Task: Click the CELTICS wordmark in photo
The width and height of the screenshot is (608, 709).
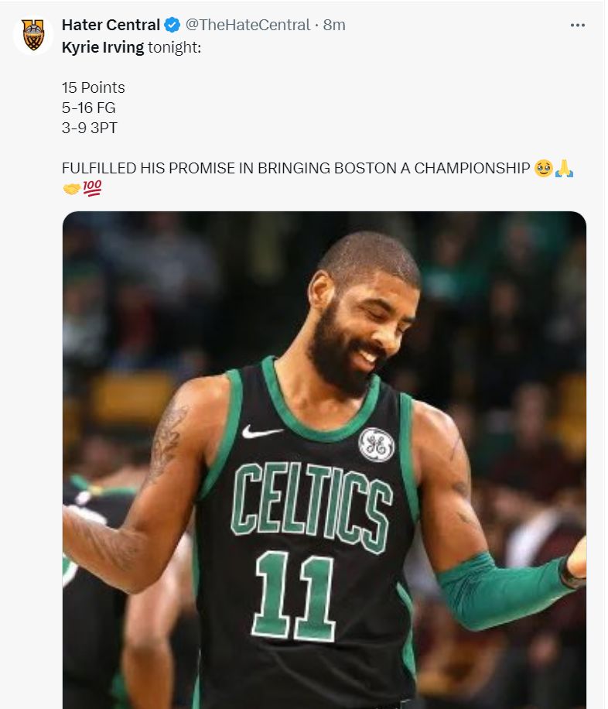Action: [x=312, y=505]
